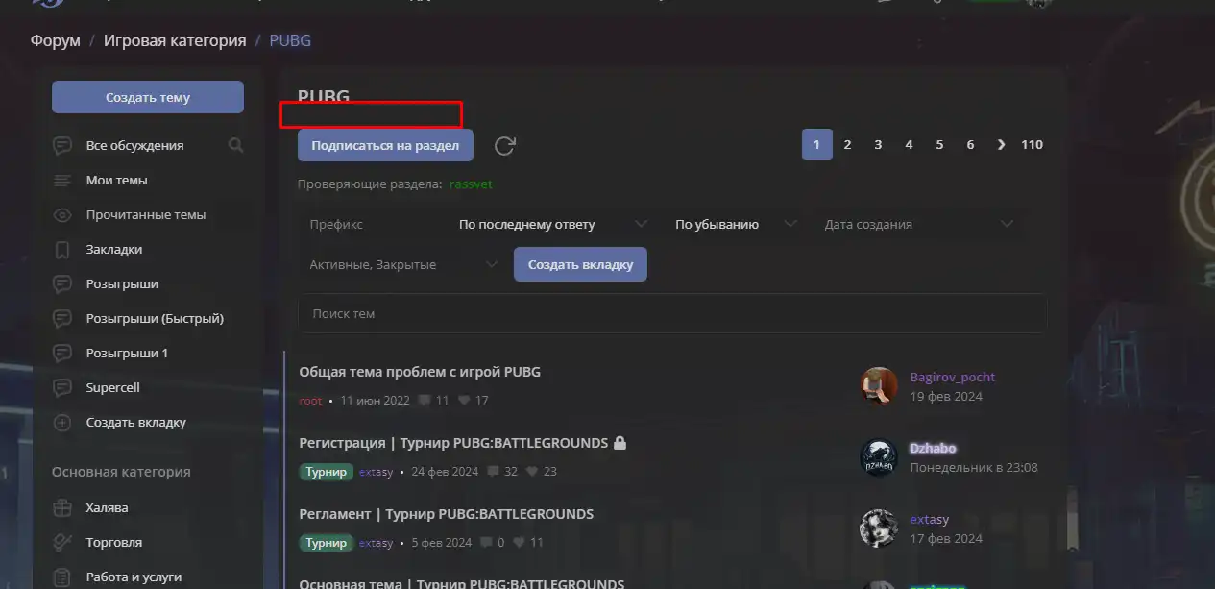Click the Создать вкладку button beside the filters
The width and height of the screenshot is (1215, 589).
pyautogui.click(x=580, y=264)
